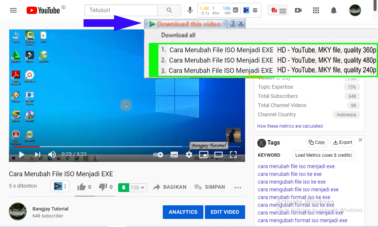Select the 240p MKV download option

coord(268,70)
